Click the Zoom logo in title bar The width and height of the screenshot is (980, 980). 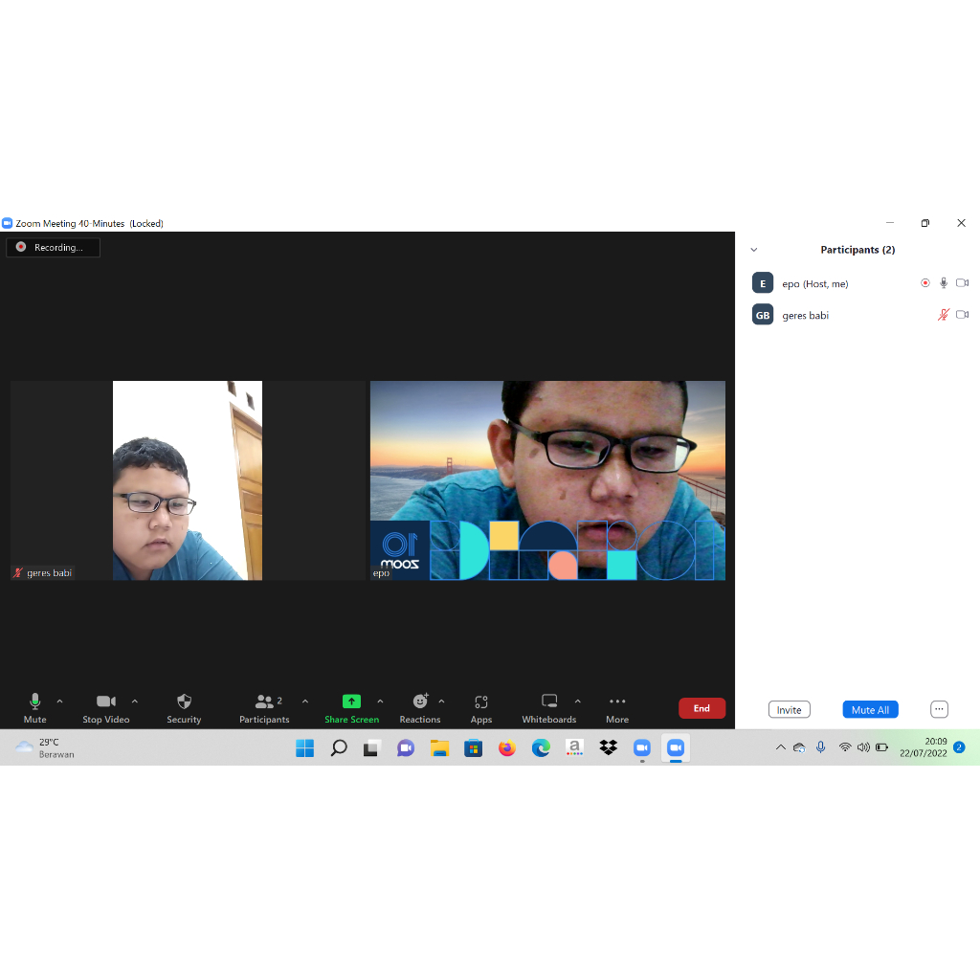8,223
